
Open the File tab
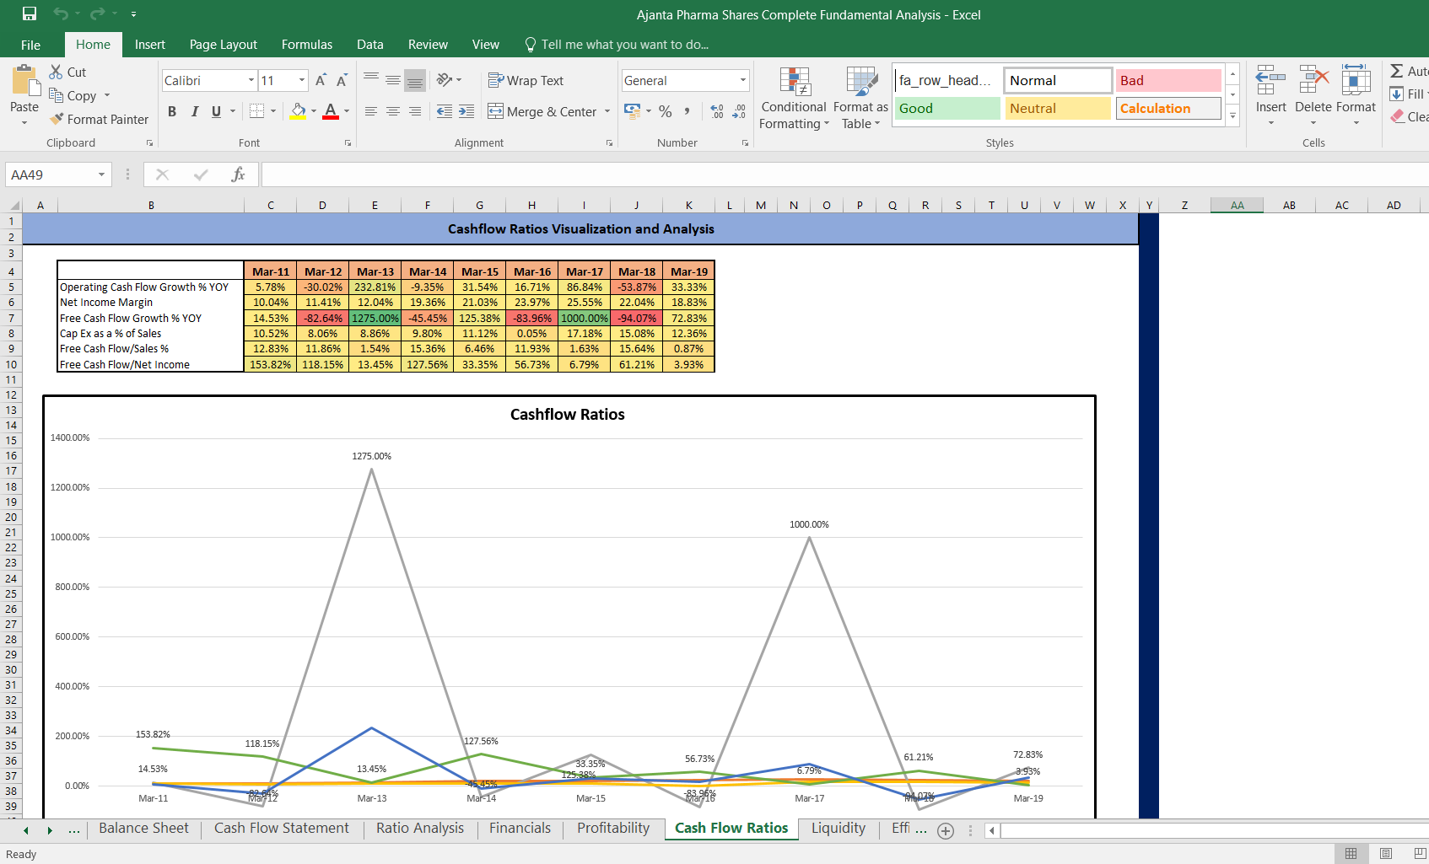click(30, 45)
